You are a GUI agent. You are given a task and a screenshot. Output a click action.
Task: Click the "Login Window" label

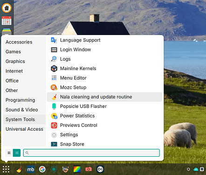tap(76, 49)
